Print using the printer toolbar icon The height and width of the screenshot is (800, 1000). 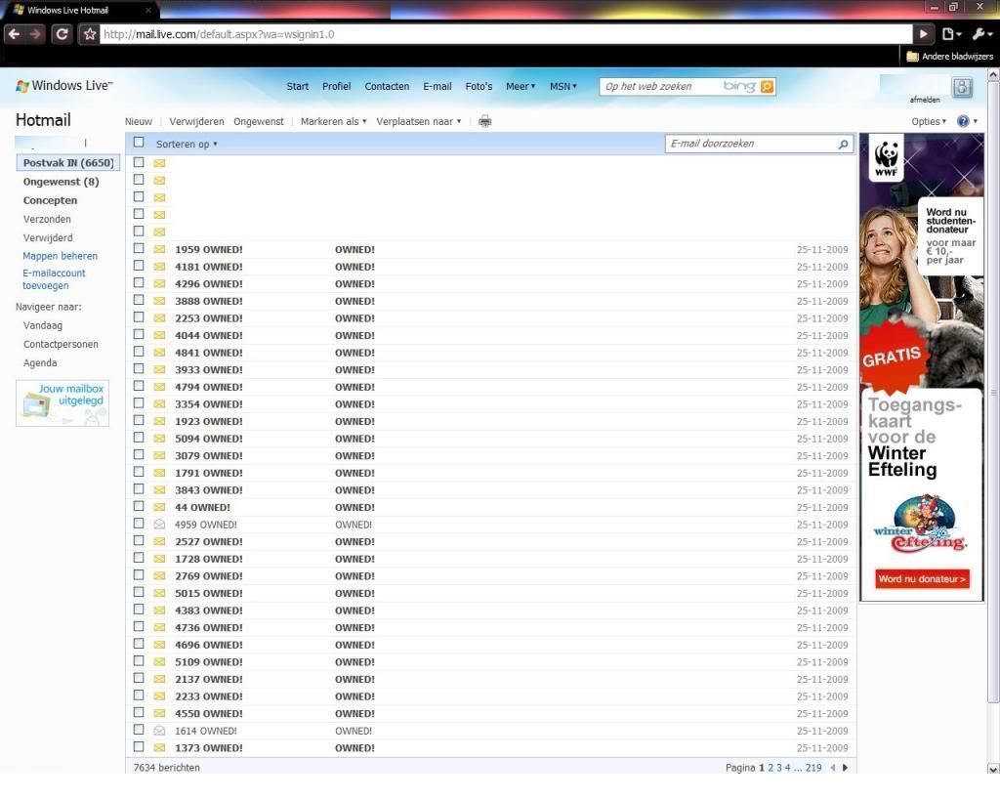point(484,121)
